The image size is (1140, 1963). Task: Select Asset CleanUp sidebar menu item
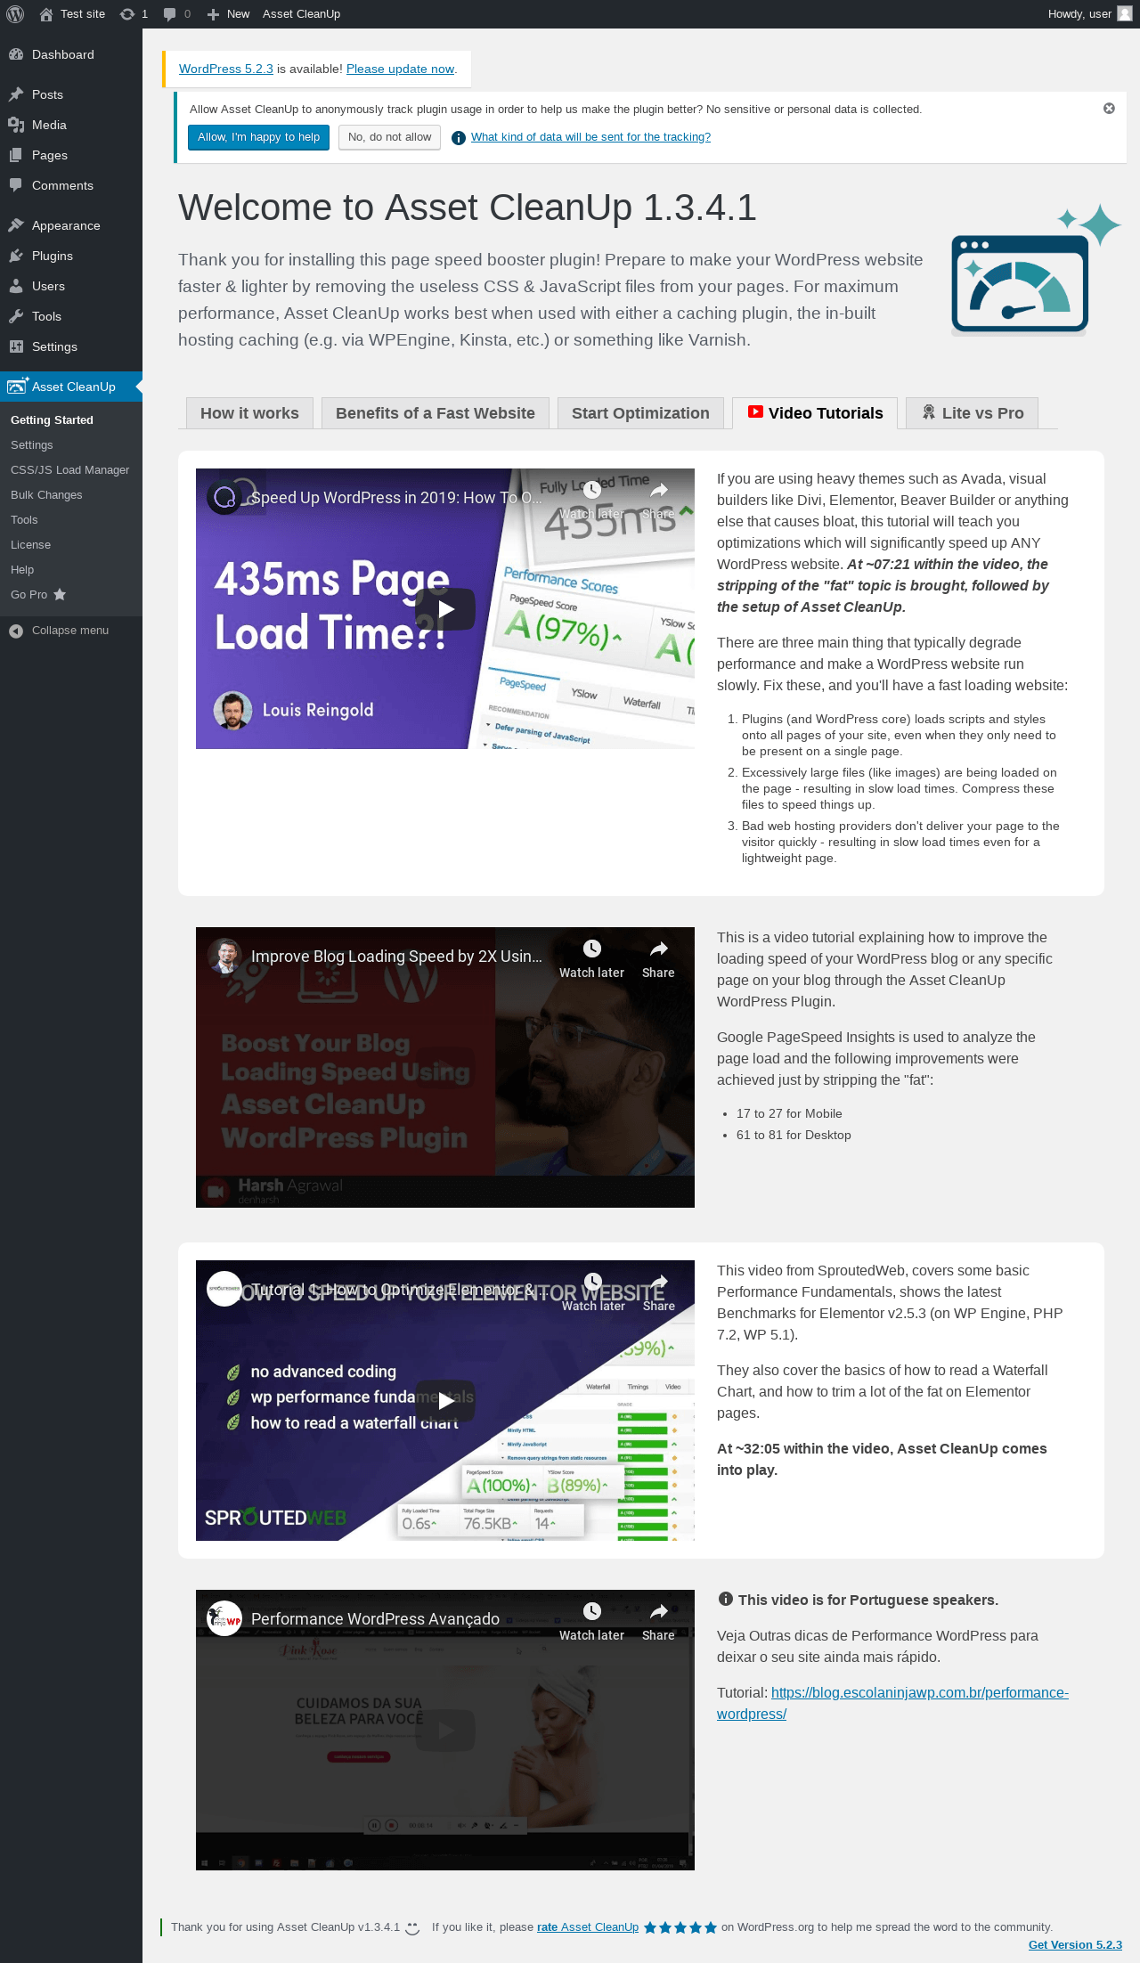tap(71, 387)
